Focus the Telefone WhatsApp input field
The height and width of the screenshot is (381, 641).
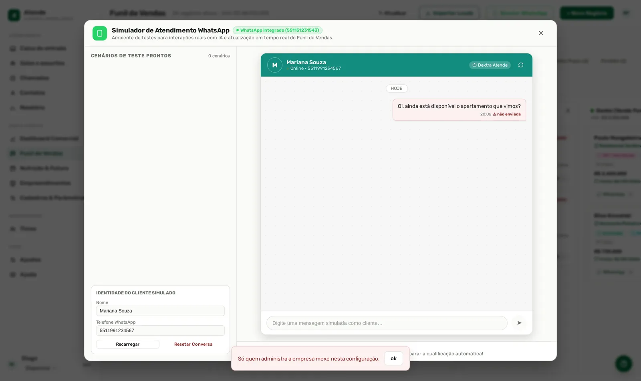click(x=160, y=330)
